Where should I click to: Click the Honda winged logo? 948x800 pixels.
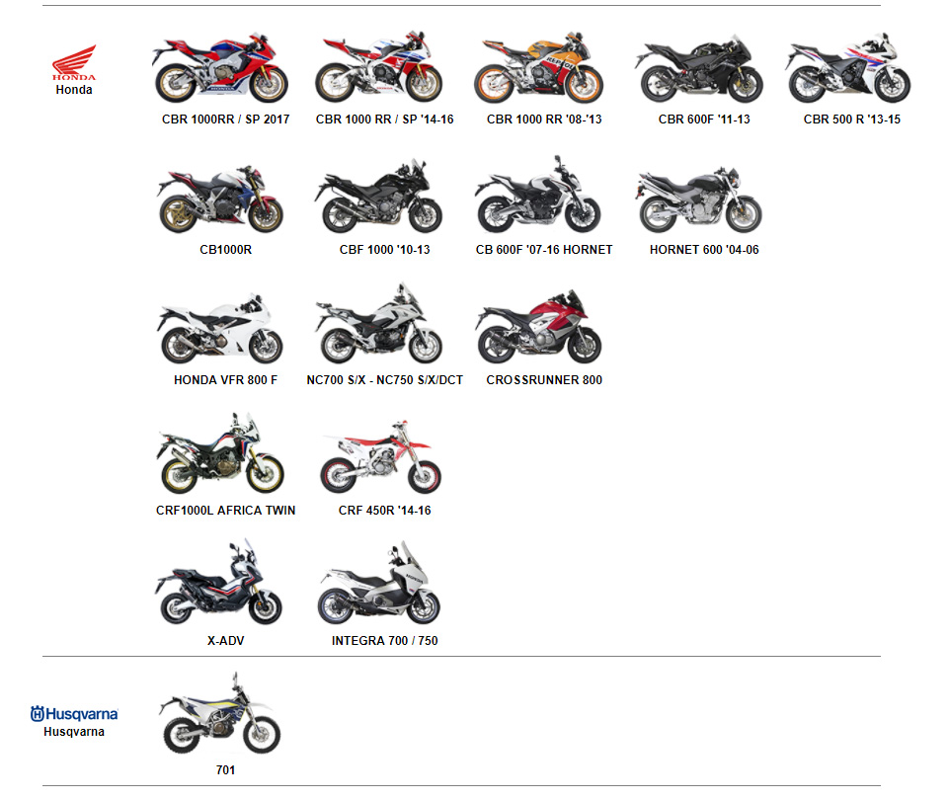74,62
